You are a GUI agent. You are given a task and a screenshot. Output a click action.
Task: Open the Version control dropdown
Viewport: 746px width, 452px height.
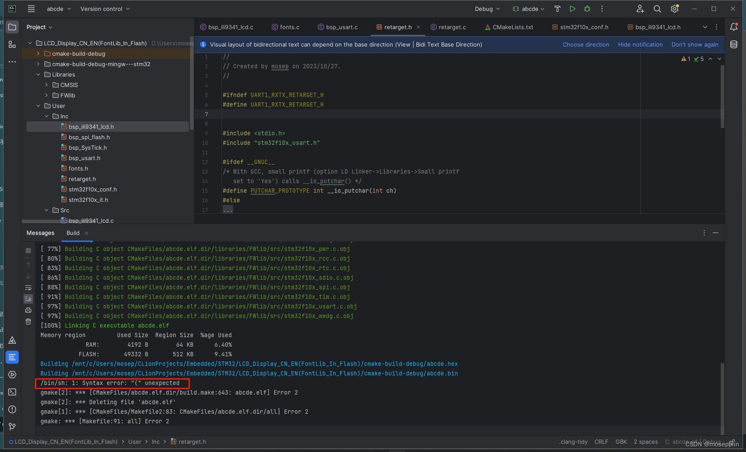[104, 9]
